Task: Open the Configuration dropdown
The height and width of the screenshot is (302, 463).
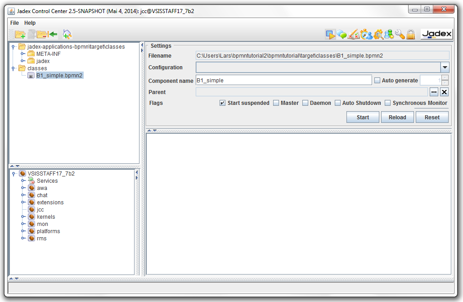Action: tap(445, 68)
